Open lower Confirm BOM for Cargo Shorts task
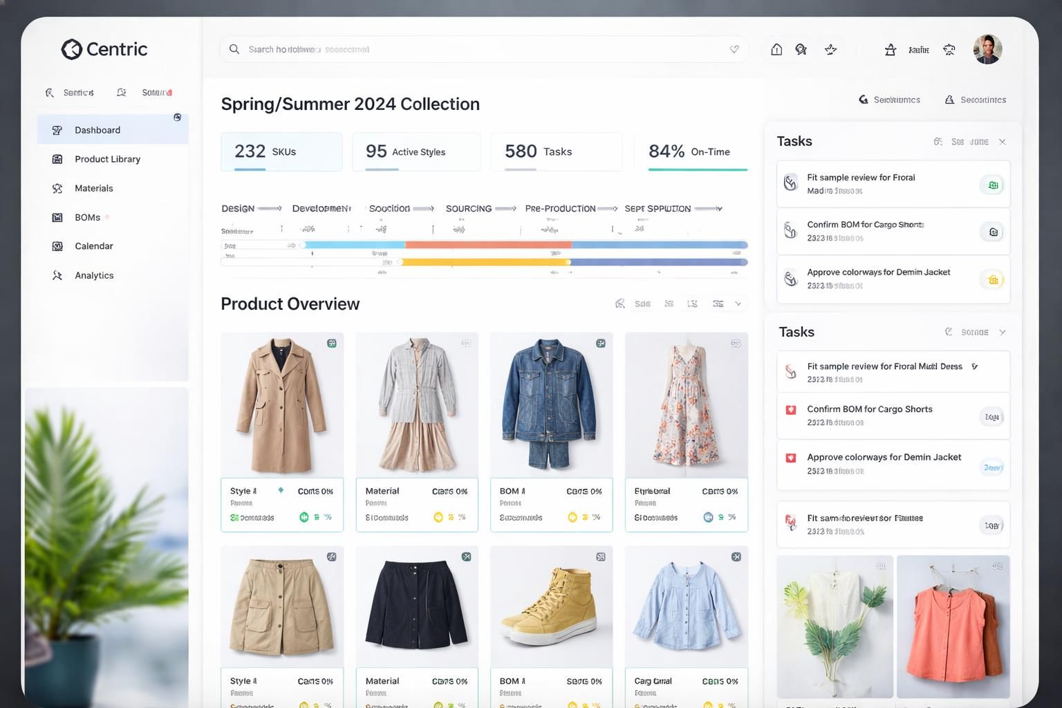 (893, 416)
